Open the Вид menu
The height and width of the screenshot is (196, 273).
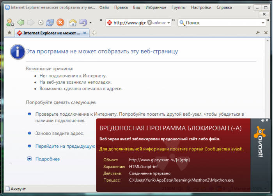(x=136, y=7)
